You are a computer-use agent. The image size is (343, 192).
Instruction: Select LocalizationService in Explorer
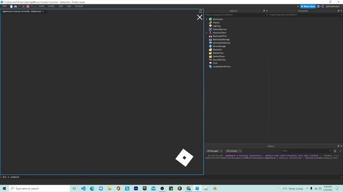(x=221, y=66)
